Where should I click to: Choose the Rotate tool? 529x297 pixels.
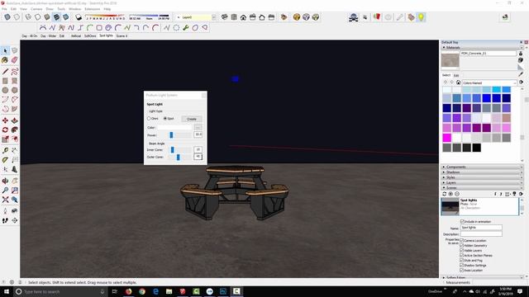pyautogui.click(x=5, y=130)
